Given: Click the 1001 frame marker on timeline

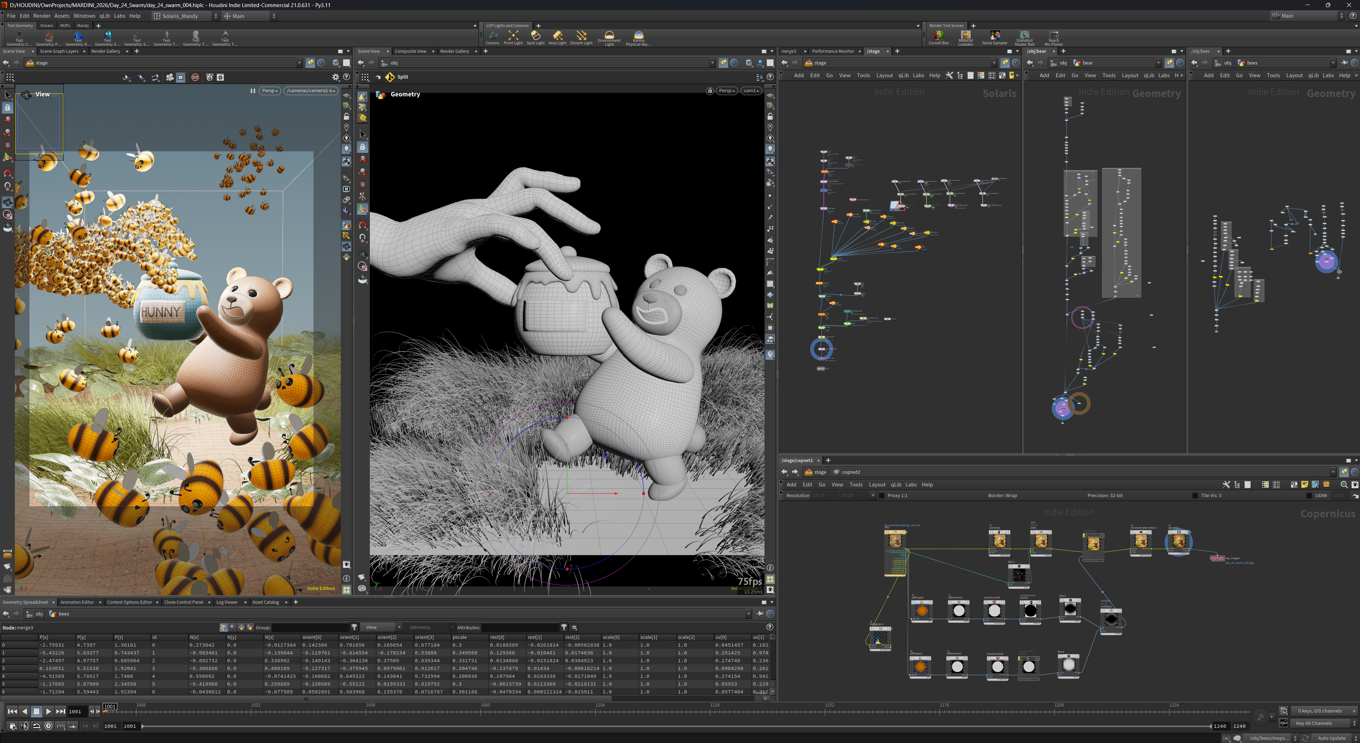Looking at the screenshot, I should (x=110, y=707).
